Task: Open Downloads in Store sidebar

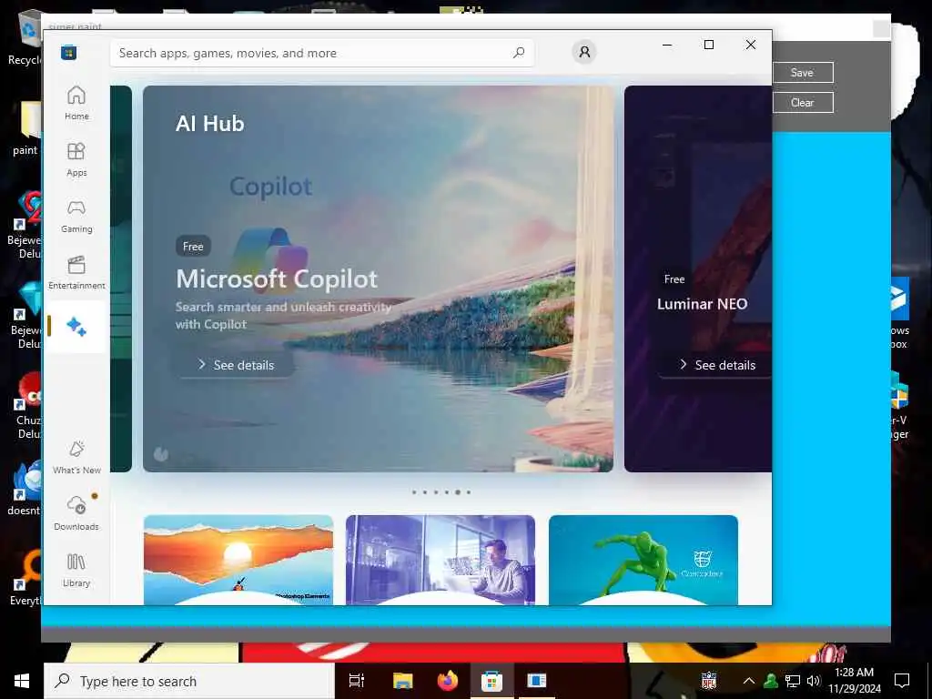Action: click(x=76, y=512)
